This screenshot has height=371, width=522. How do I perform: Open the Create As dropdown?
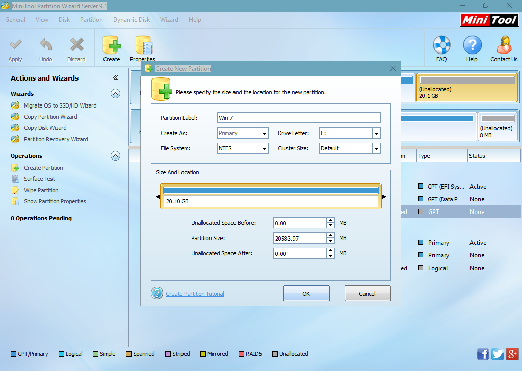click(x=265, y=133)
